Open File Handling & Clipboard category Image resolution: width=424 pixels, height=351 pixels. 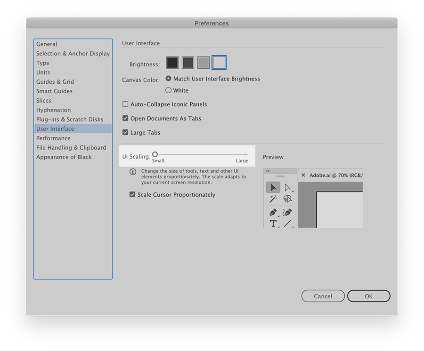coord(73,148)
